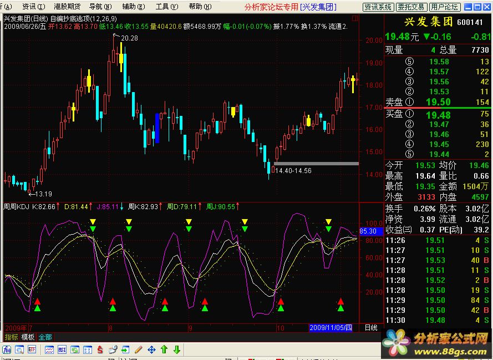Click the green down arrow icon
Image resolution: width=493 pixels, height=360 pixels.
pyautogui.click(x=177, y=349)
